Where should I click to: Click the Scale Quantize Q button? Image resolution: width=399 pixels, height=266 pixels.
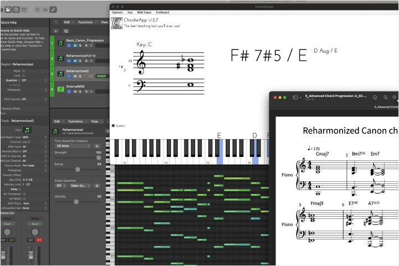point(96,186)
